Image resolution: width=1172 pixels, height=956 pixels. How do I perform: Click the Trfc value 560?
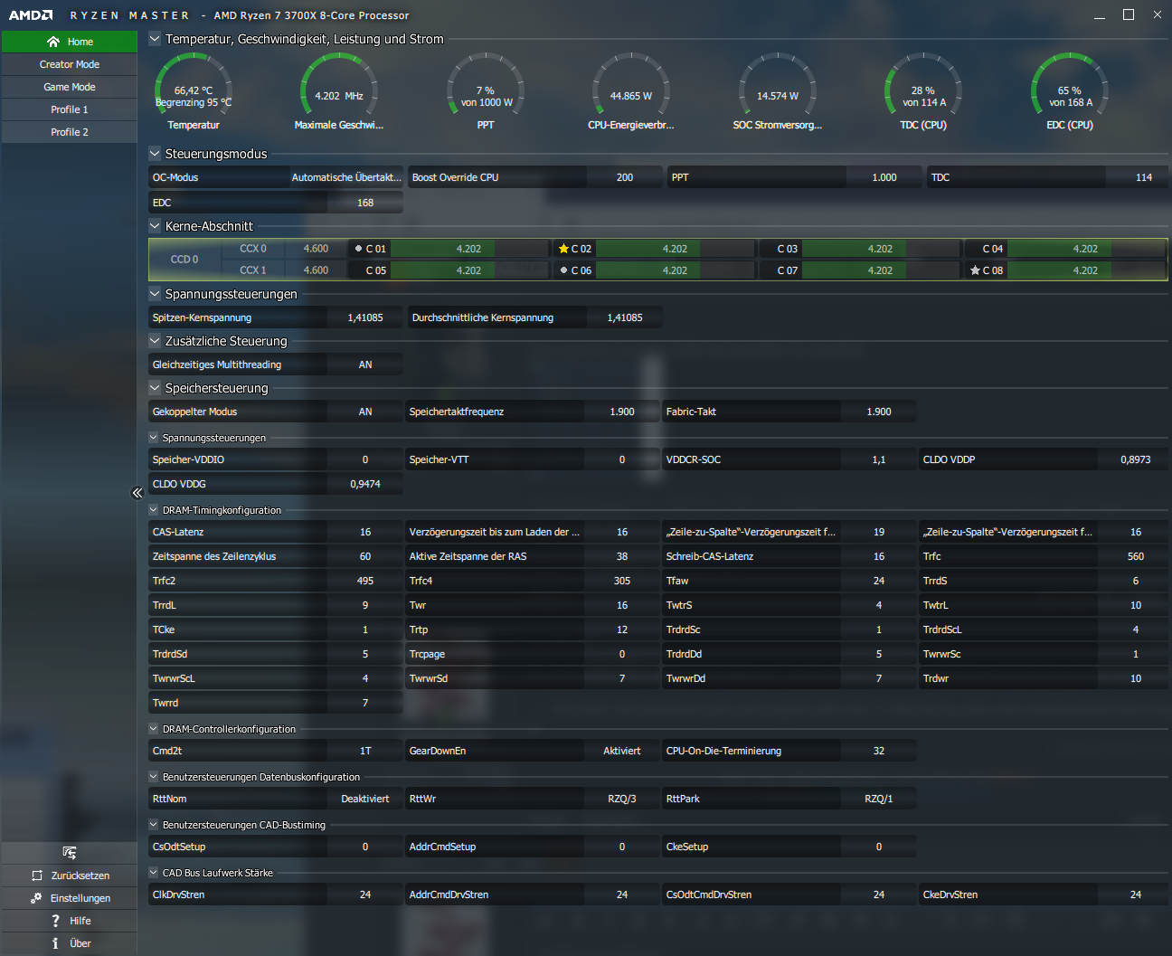click(1136, 556)
